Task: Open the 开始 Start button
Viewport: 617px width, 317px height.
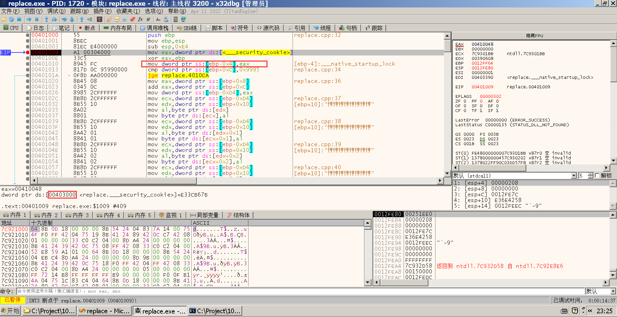Action: 10,311
